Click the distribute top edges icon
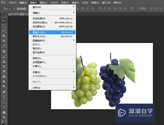Screen dimensions: 164x125 pyautogui.click(x=100, y=9)
